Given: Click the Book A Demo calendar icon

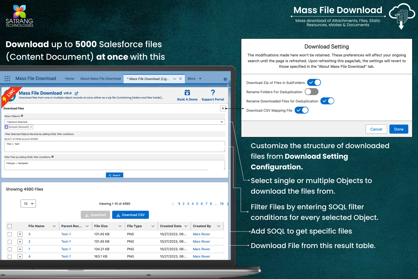Looking at the screenshot, I should point(187,93).
